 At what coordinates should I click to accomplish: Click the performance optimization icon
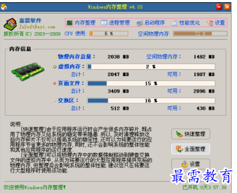pos(174,23)
